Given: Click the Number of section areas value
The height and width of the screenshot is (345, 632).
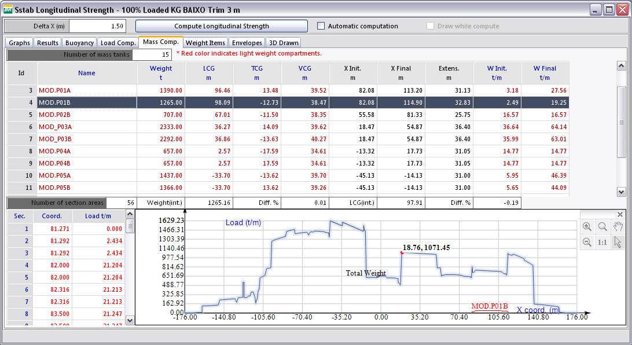Looking at the screenshot, I should click(122, 203).
